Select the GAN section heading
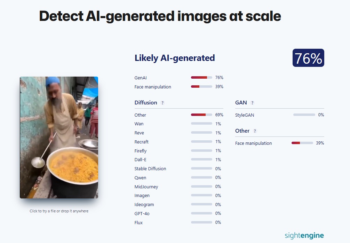This screenshot has height=243, width=350. point(241,103)
